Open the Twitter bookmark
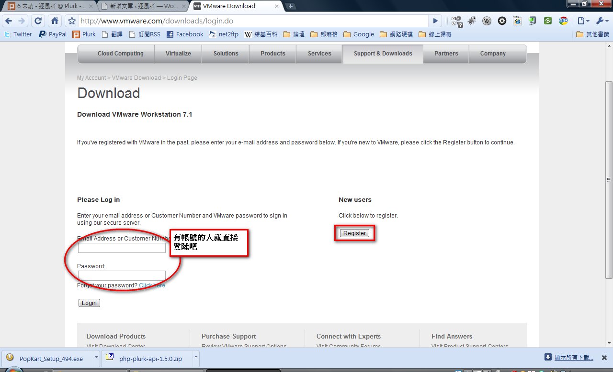This screenshot has width=613, height=372. coord(18,34)
